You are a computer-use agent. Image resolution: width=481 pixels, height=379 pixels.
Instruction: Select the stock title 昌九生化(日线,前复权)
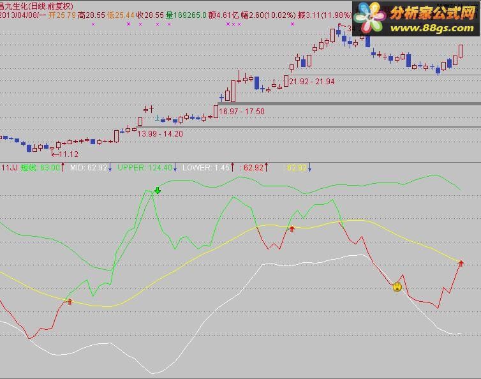[x=36, y=6]
